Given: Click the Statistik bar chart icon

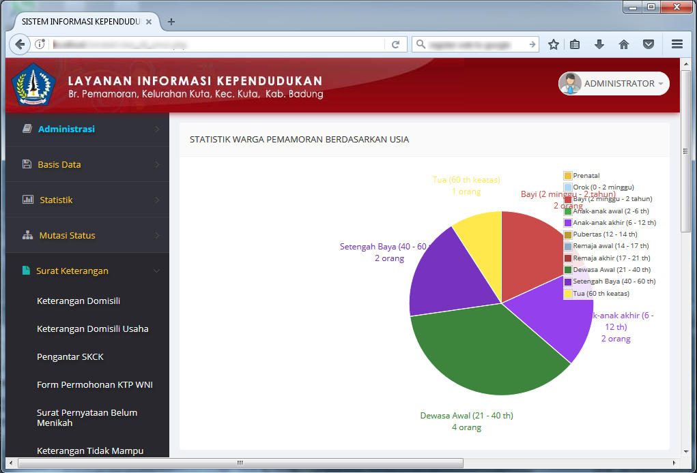Looking at the screenshot, I should [28, 200].
